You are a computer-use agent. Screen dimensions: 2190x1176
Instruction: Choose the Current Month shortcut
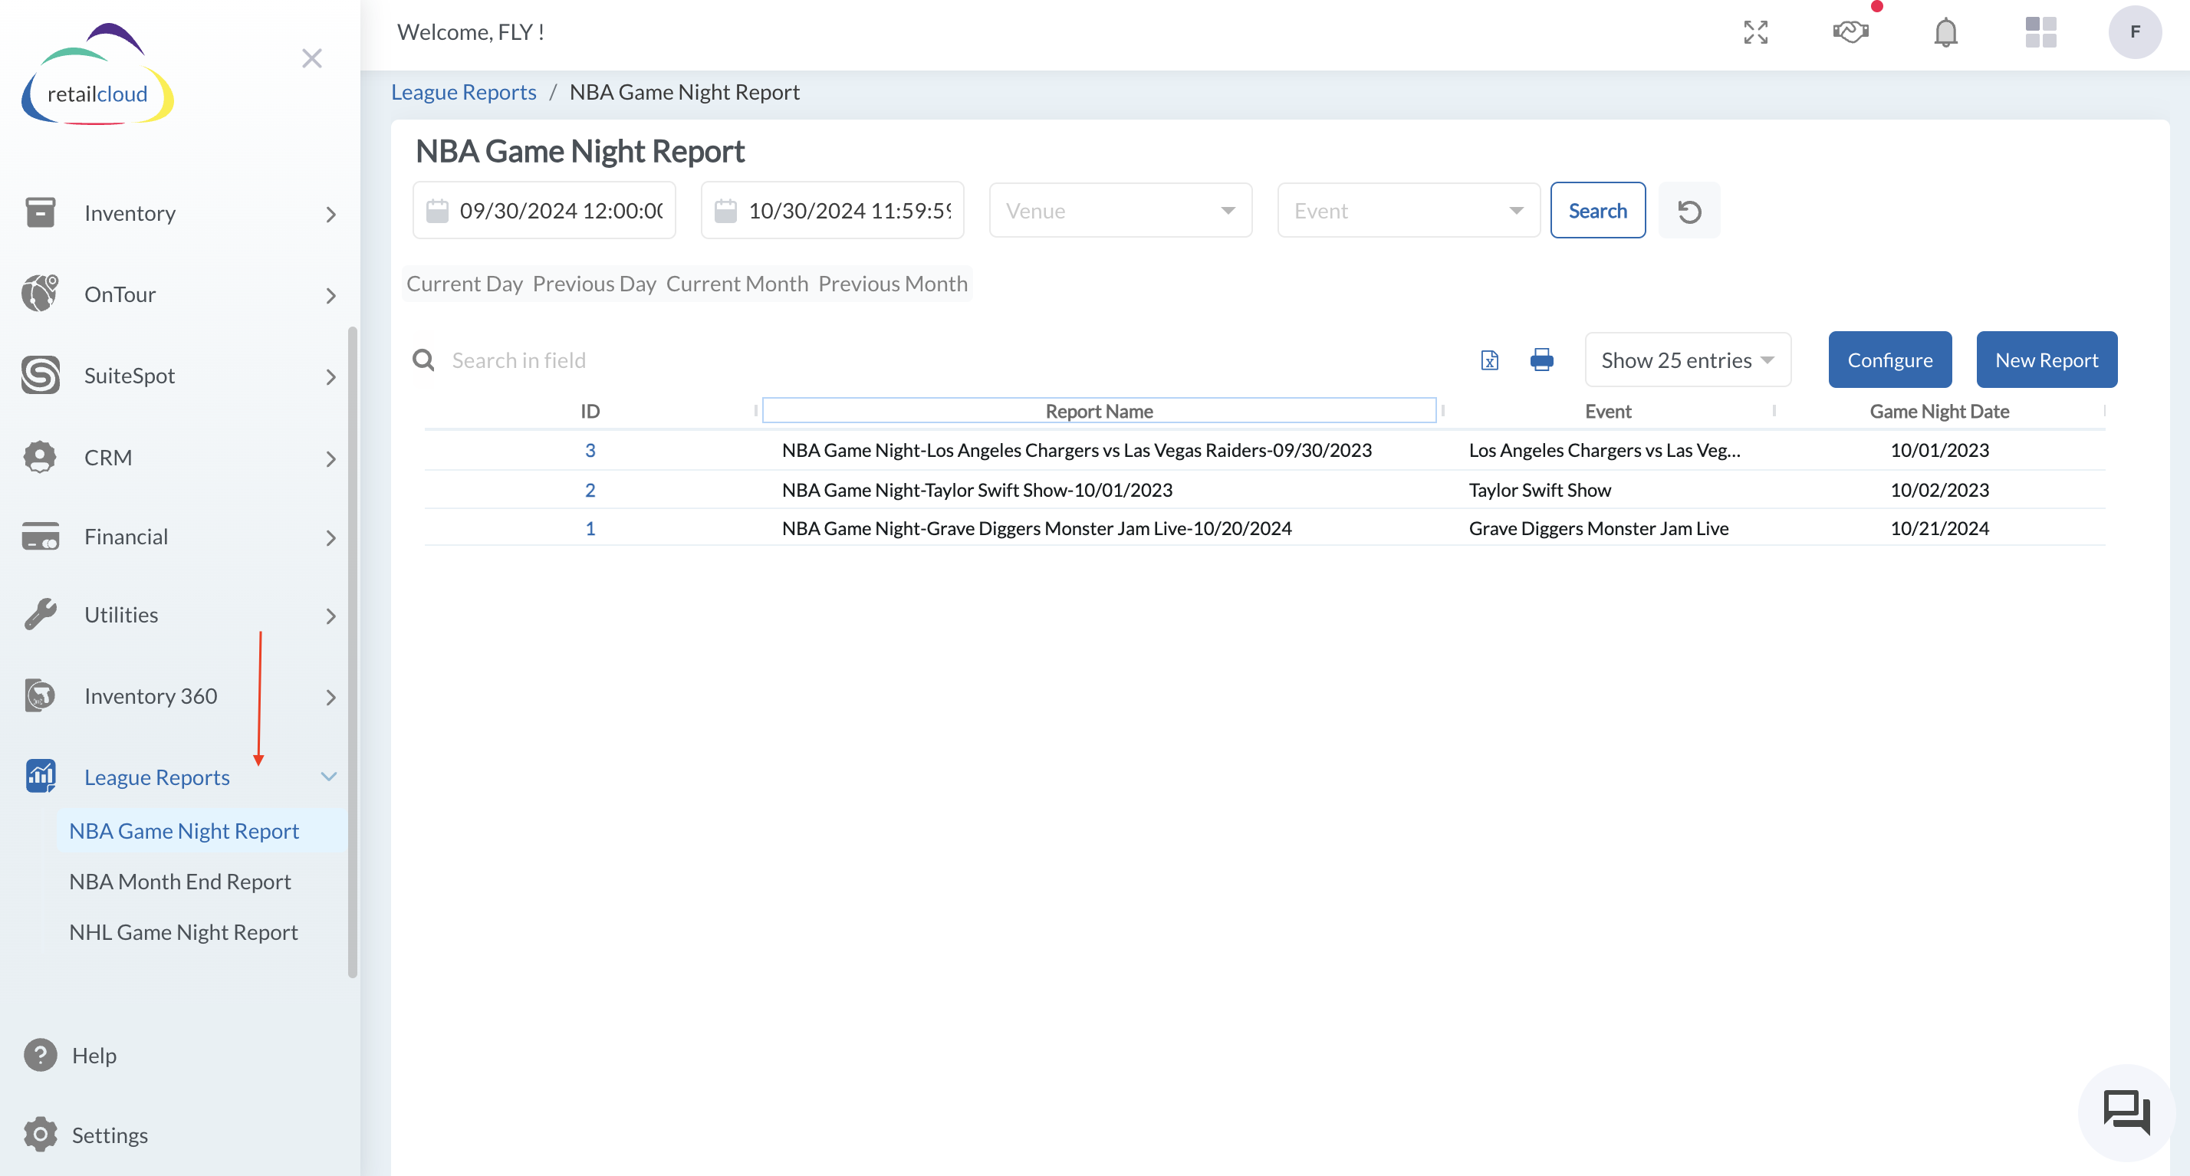point(737,284)
